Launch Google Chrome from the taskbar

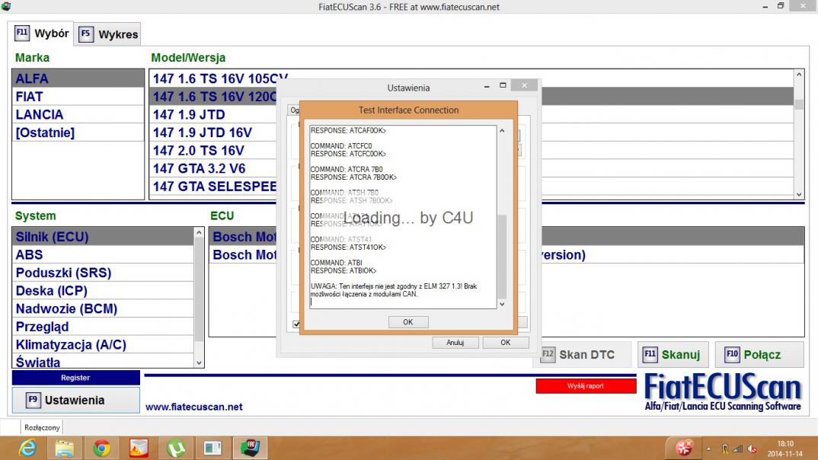click(x=101, y=448)
